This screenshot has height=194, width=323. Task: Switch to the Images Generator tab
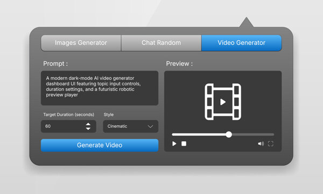81,43
